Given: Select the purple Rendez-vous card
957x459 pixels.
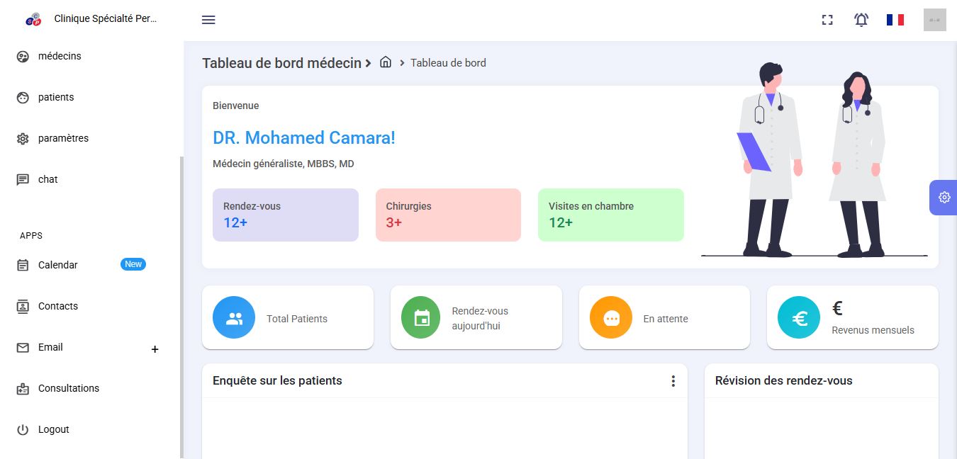Looking at the screenshot, I should point(286,215).
